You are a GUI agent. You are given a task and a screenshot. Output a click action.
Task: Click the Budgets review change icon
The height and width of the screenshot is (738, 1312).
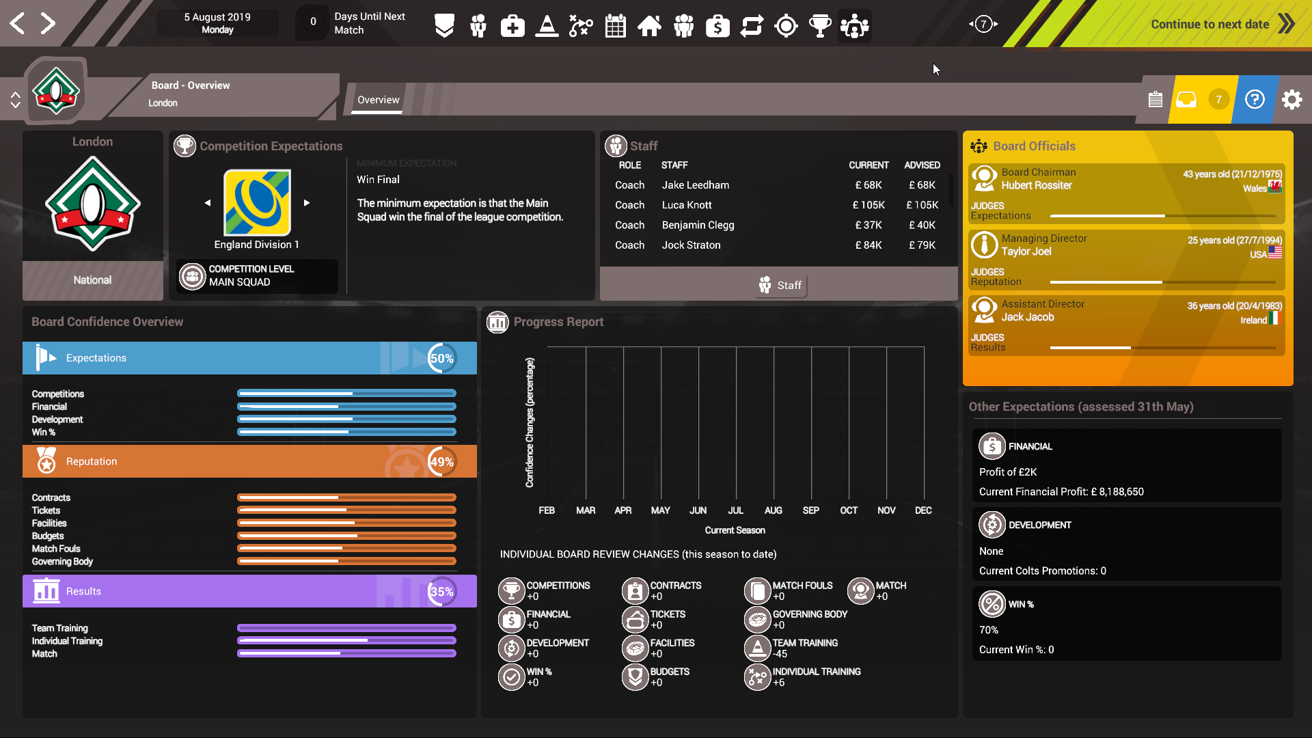635,676
